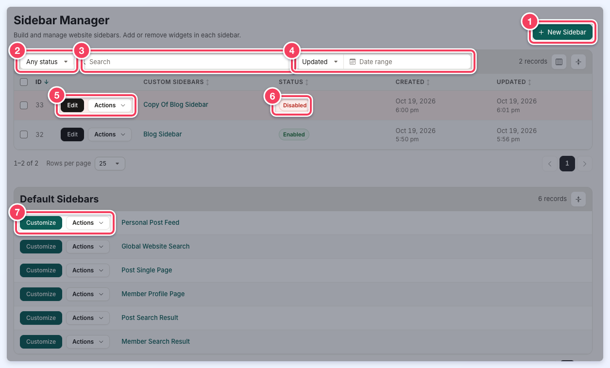The height and width of the screenshot is (368, 610).
Task: Edit the Copy Of Blog Sidebar row
Action: (x=72, y=105)
